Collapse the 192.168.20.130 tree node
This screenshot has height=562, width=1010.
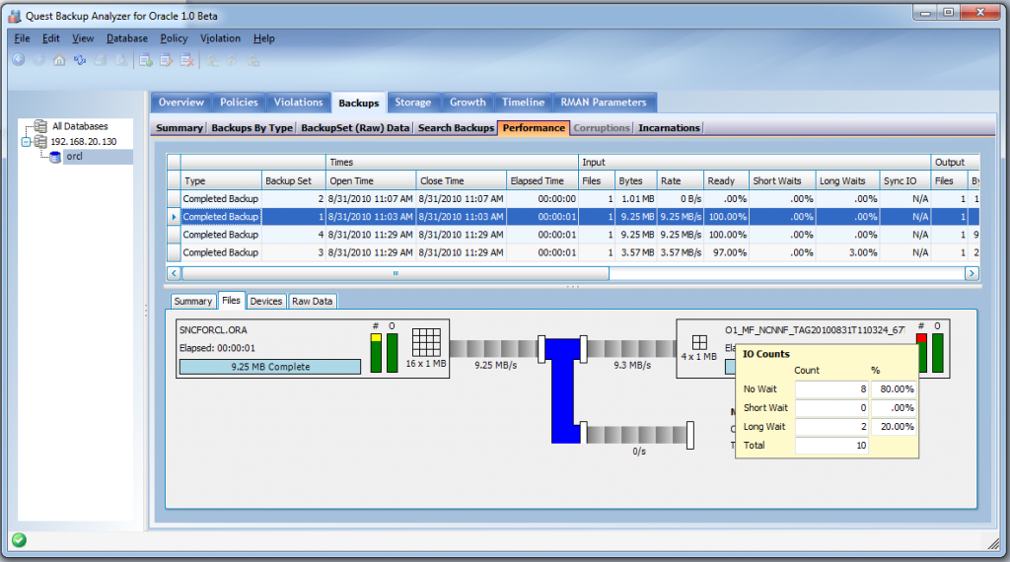point(27,142)
